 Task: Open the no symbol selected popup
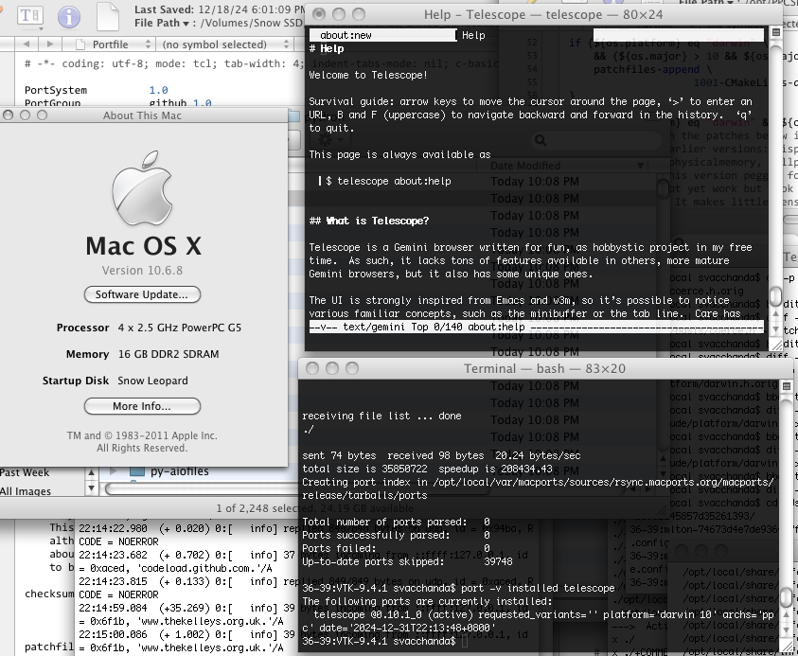224,44
